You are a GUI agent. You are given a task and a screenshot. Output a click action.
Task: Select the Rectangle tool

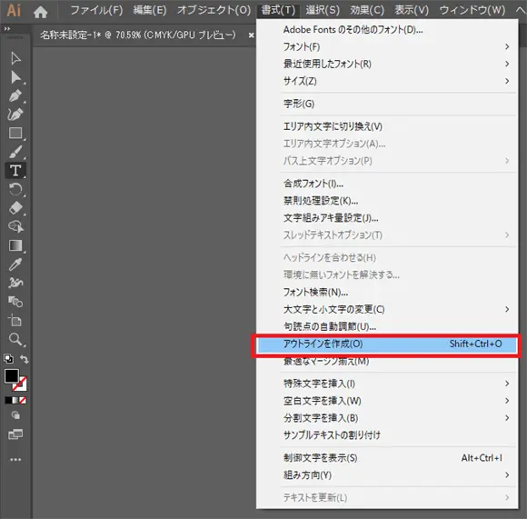click(x=15, y=134)
